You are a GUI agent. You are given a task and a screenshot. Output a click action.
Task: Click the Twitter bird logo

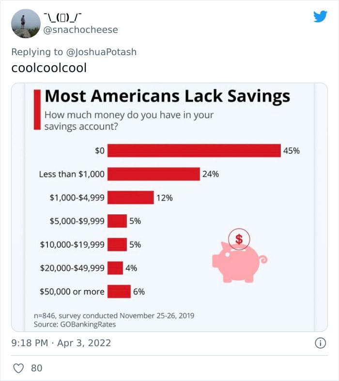320,16
